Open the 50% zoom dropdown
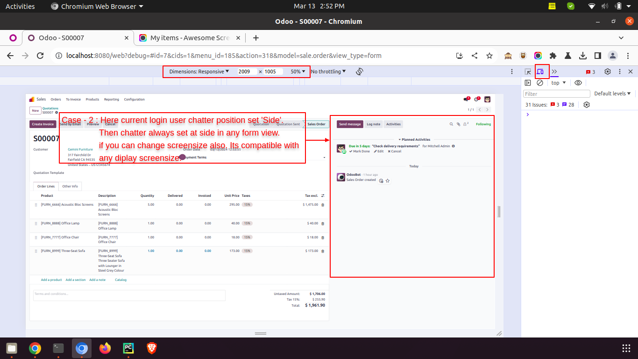Image resolution: width=638 pixels, height=359 pixels. click(298, 72)
